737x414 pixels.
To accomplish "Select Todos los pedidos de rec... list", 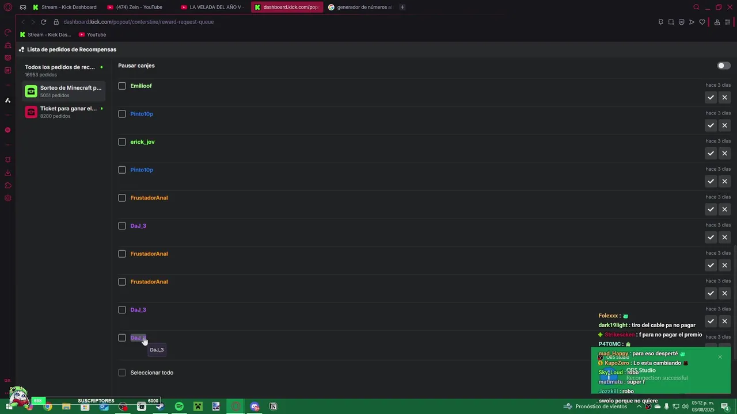I will [64, 71].
